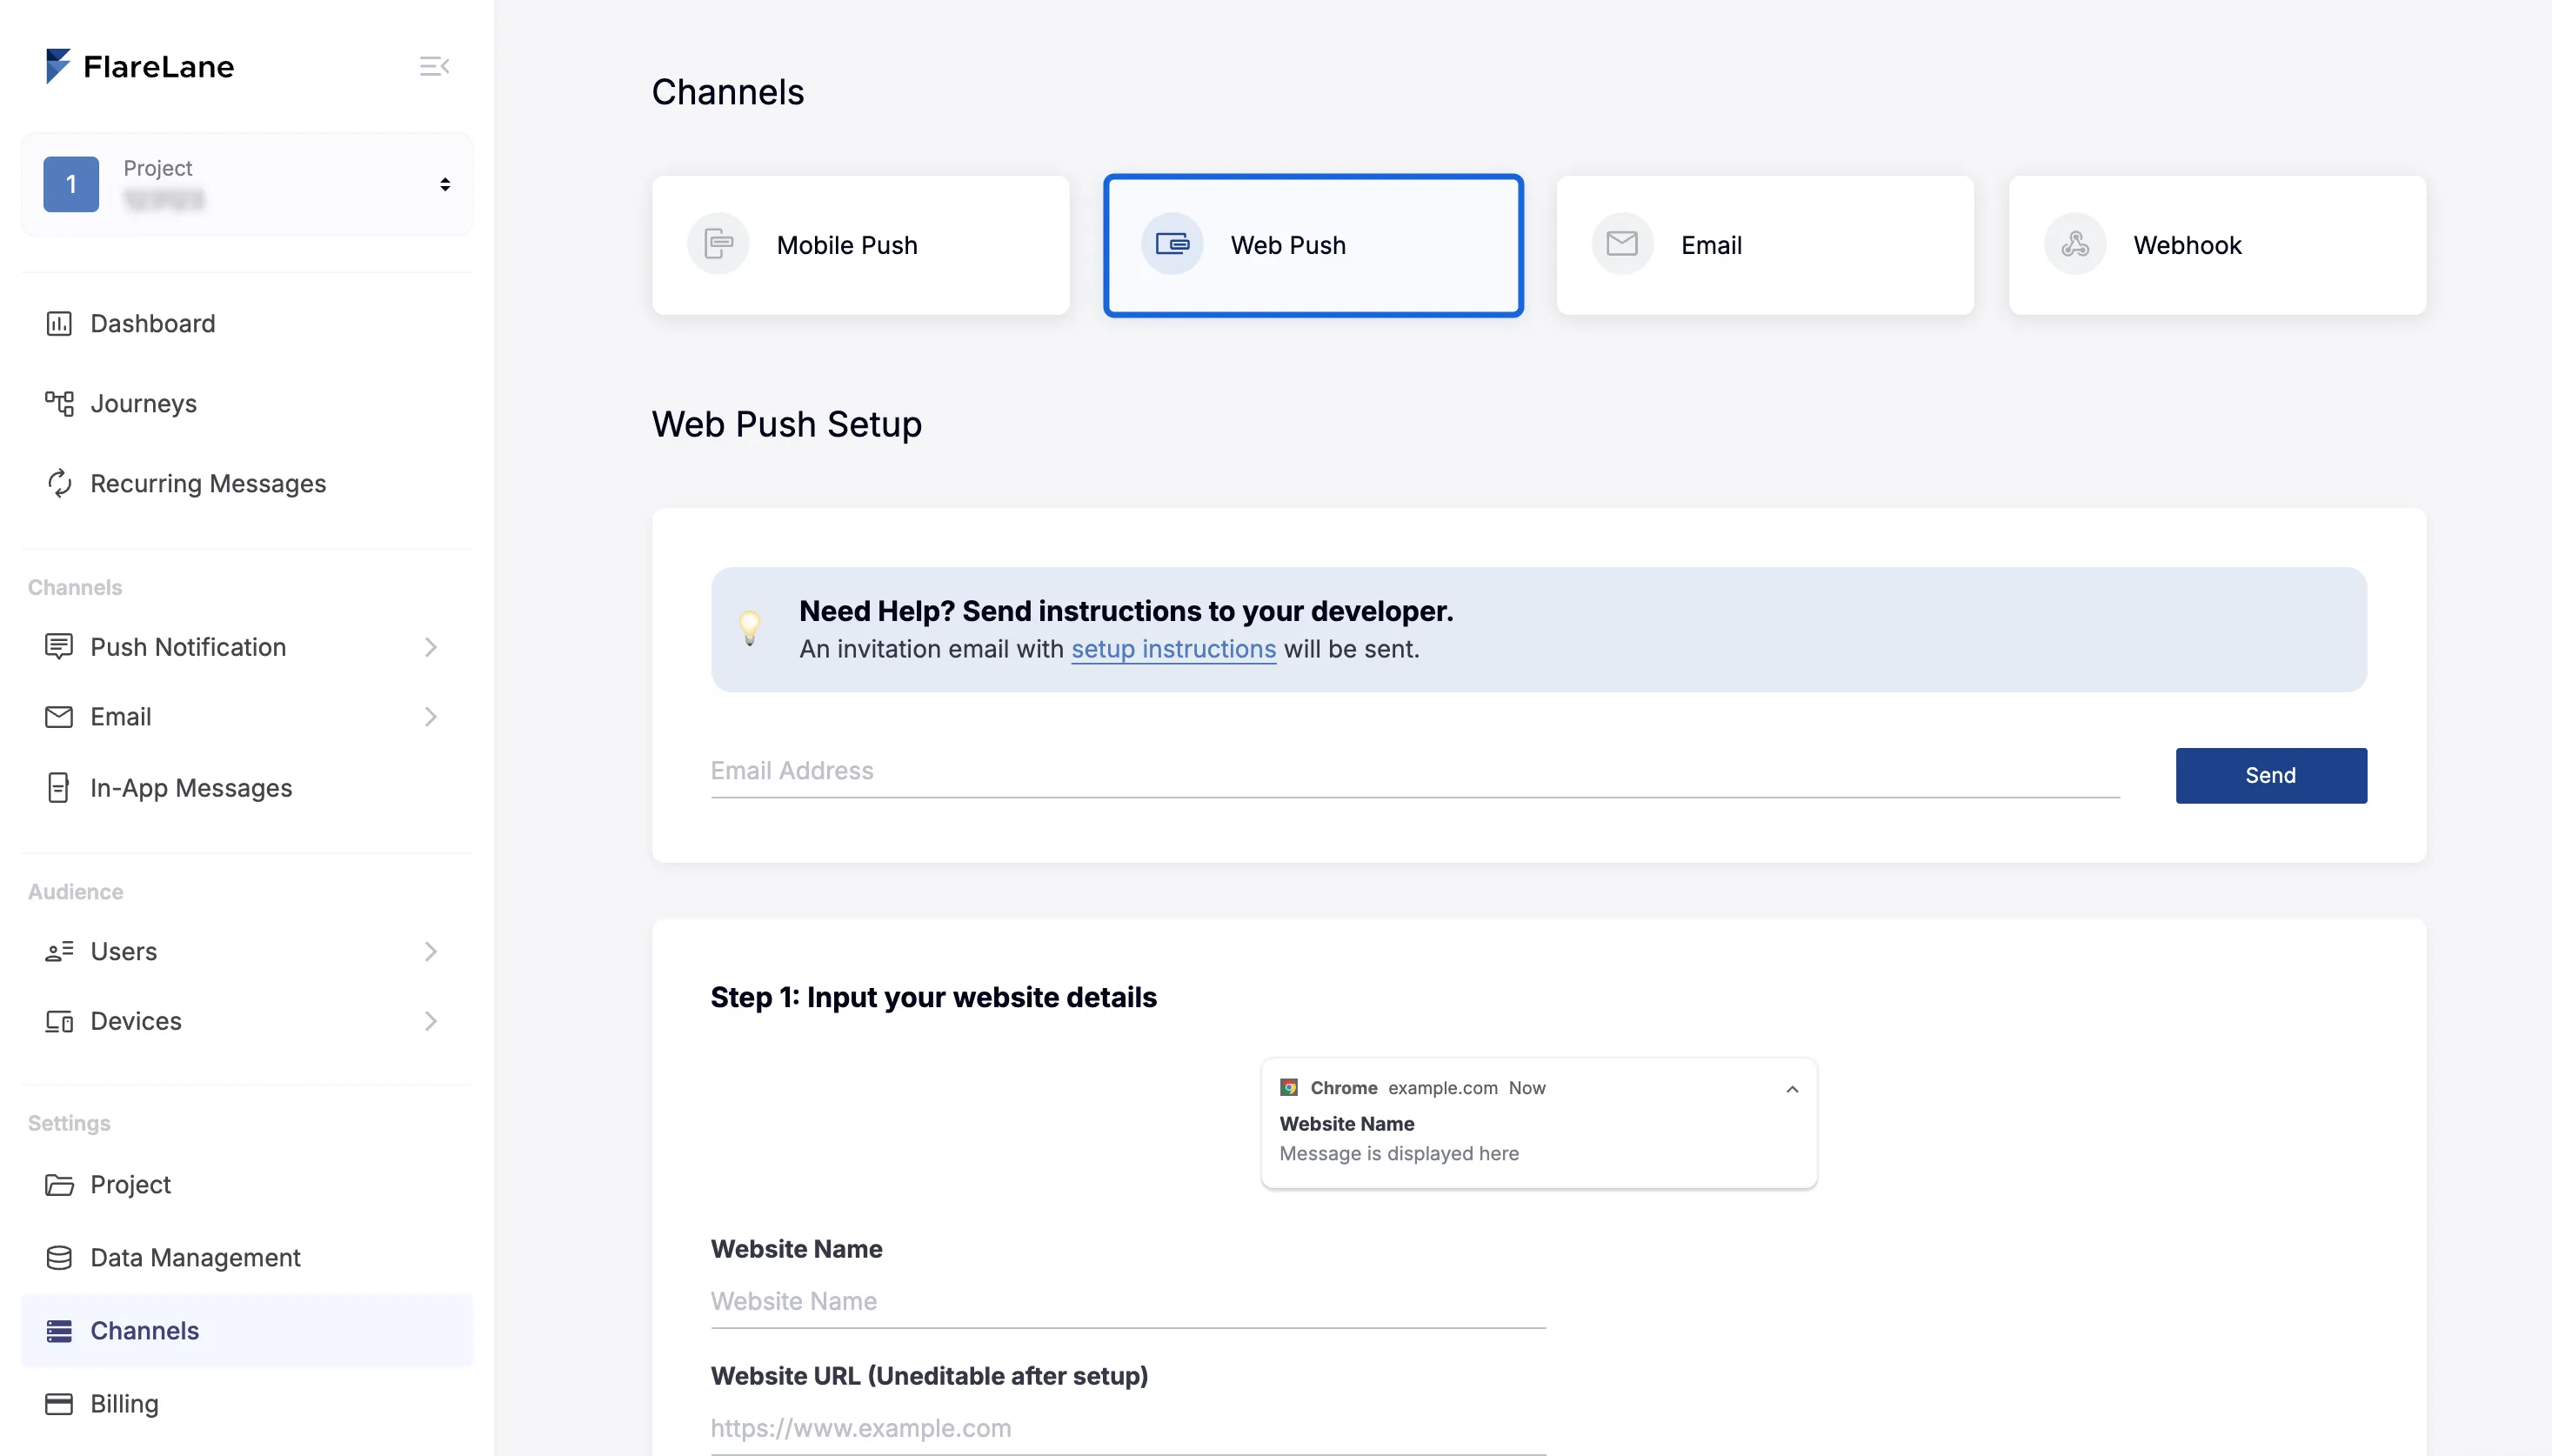The image size is (2552, 1456).
Task: Focus the Email Address input field
Action: (x=1415, y=772)
